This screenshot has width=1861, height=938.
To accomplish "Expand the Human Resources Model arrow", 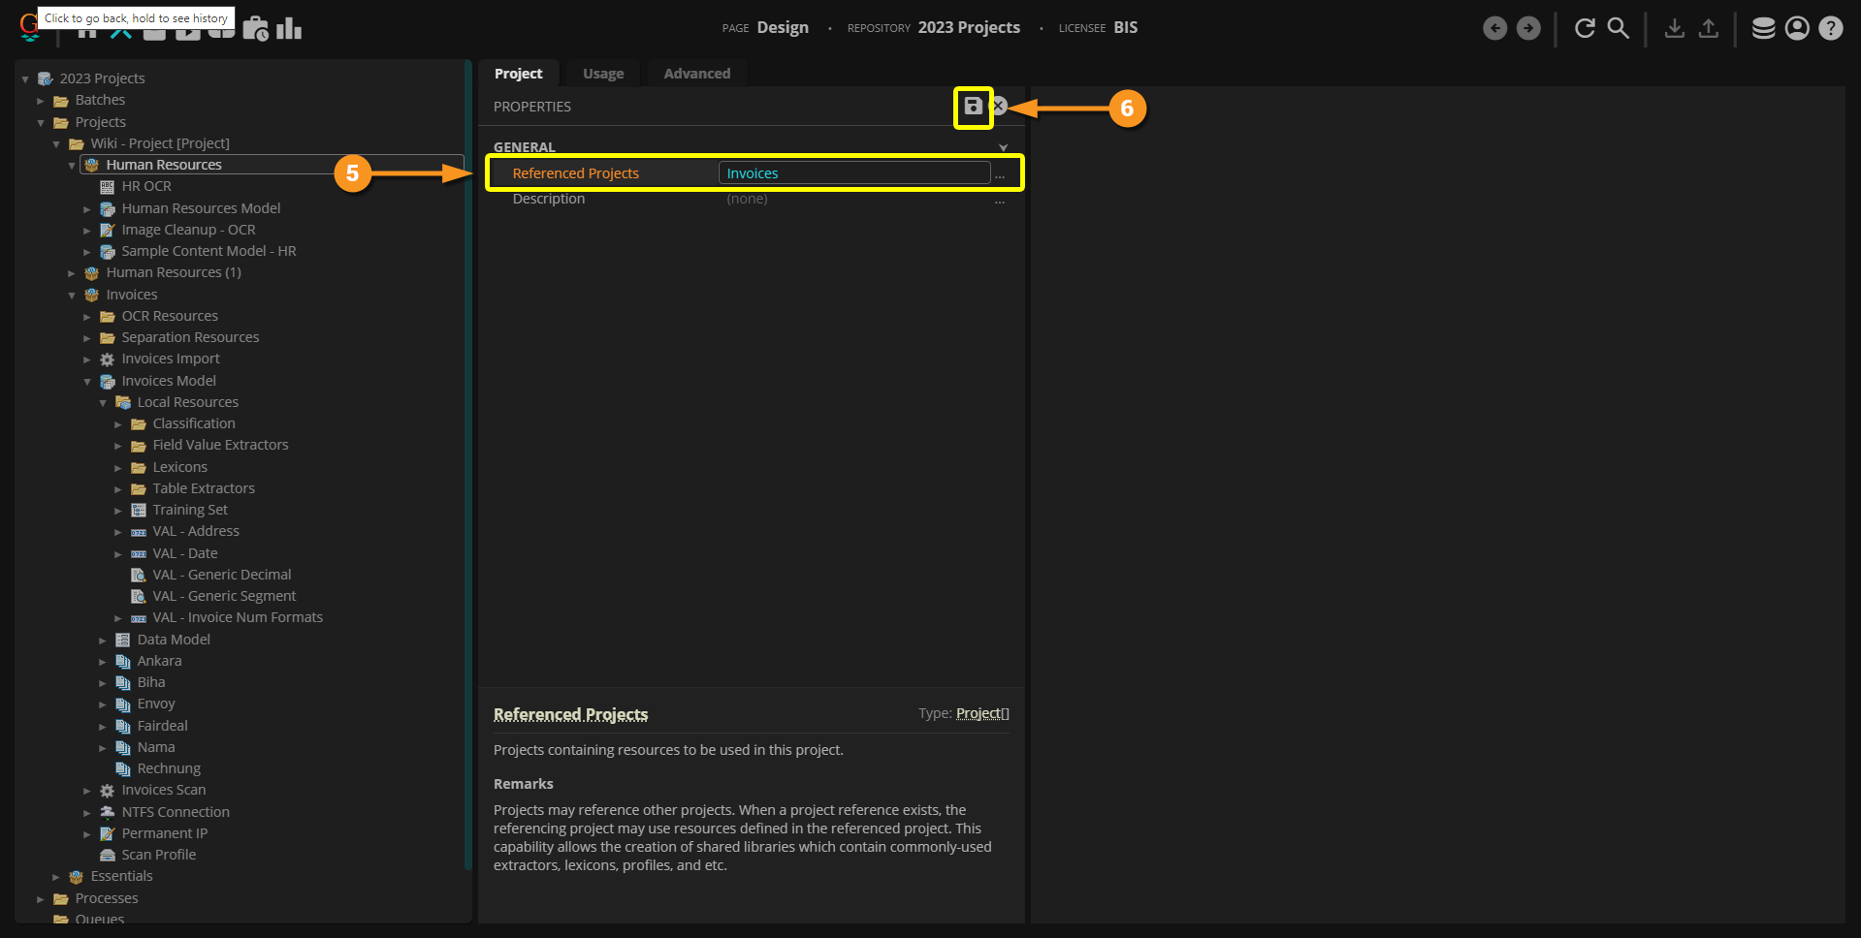I will 87,209.
